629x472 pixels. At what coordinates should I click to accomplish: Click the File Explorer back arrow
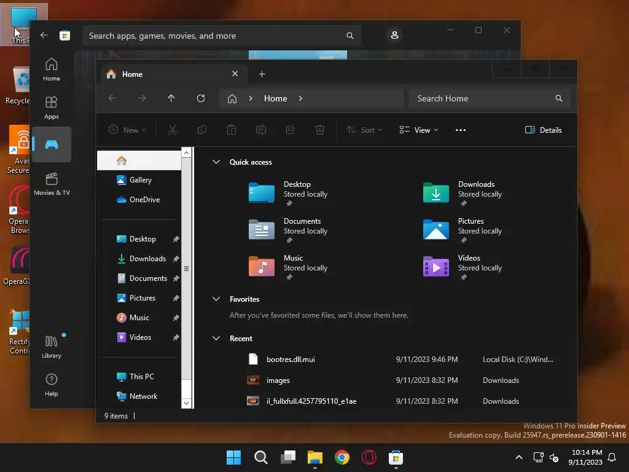pyautogui.click(x=112, y=98)
